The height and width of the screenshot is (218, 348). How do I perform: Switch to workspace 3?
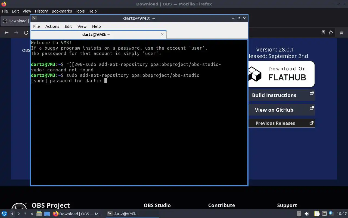point(25,214)
